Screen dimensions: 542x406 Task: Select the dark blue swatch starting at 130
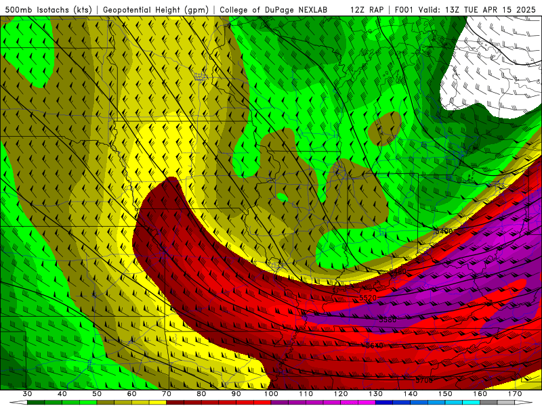[x=384, y=403]
